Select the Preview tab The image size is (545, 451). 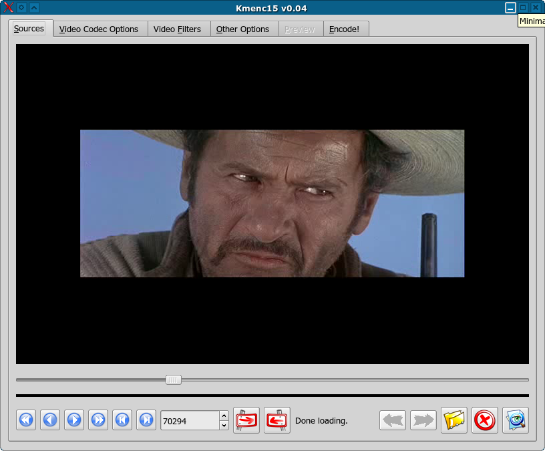[x=300, y=29]
